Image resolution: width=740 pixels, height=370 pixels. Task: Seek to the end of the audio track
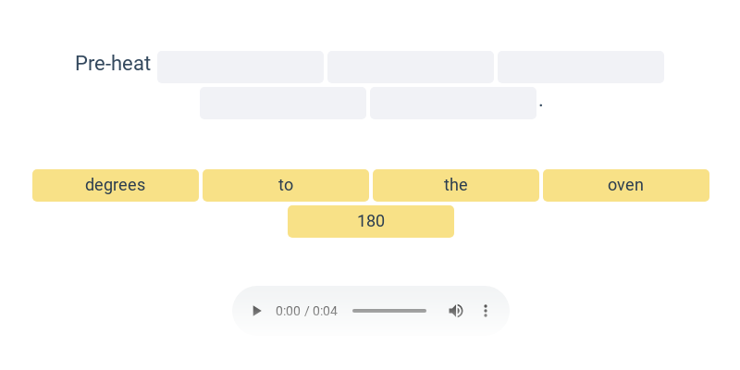[x=425, y=311]
